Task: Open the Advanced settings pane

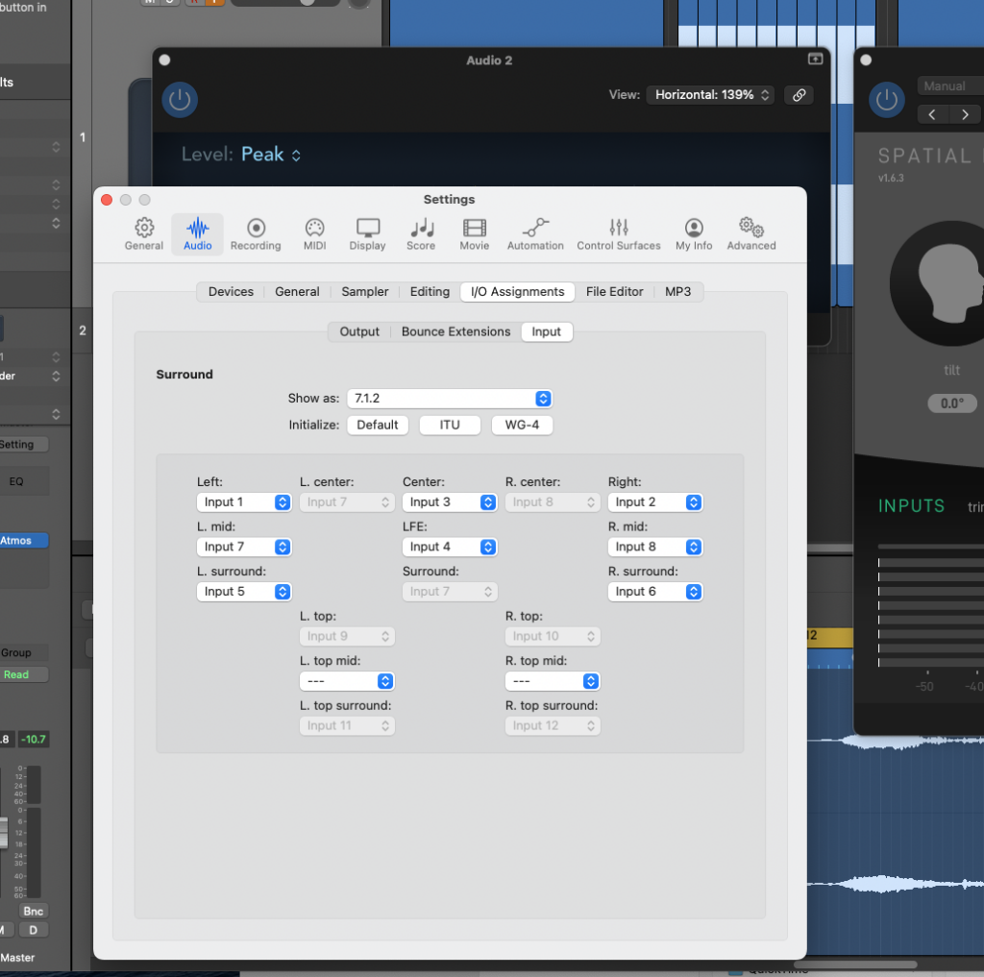Action: (750, 233)
